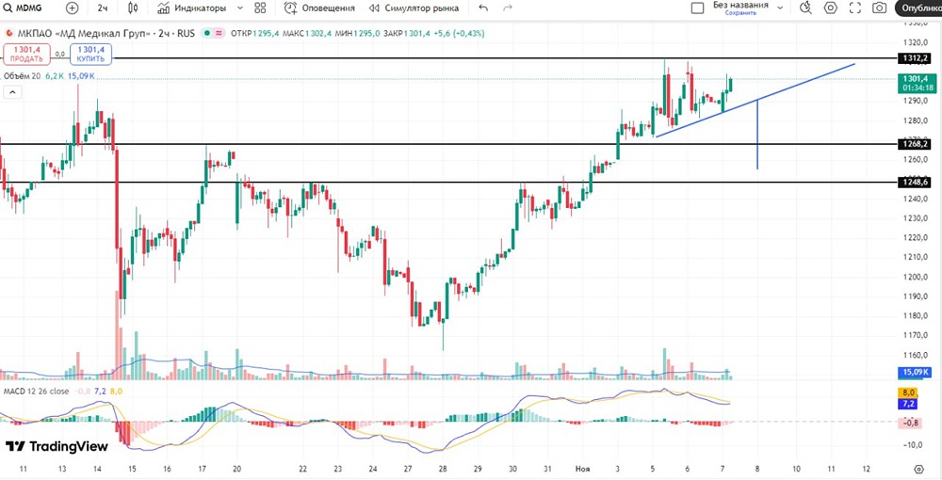Screen dimensions: 942x480
Task: Redo the chart action
Action: tap(508, 8)
